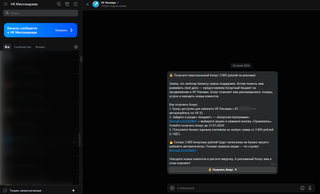
Task: Select the Бизнес tab
Action: point(40,47)
